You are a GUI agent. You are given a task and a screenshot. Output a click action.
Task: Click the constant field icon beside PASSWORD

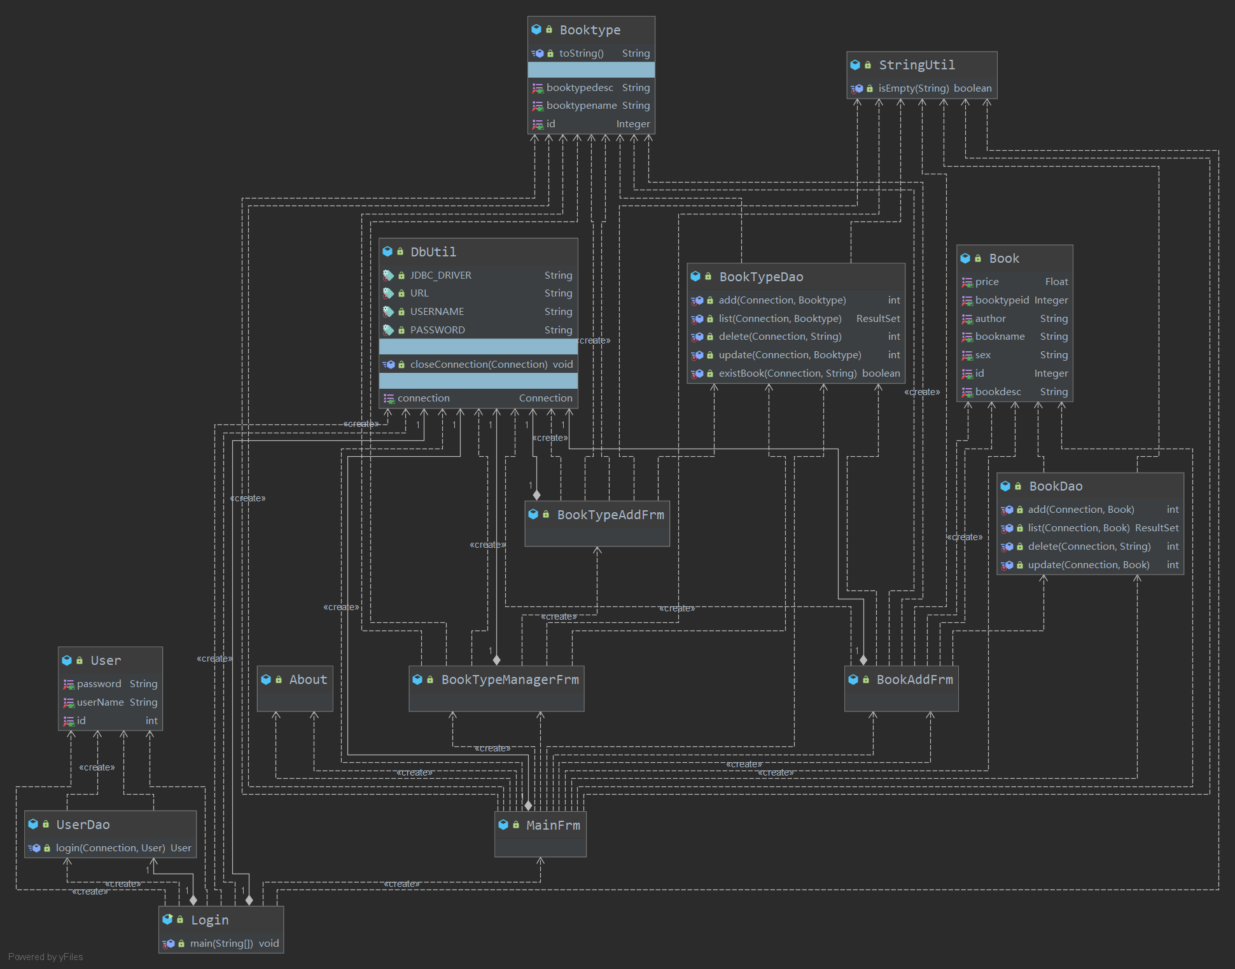click(388, 330)
